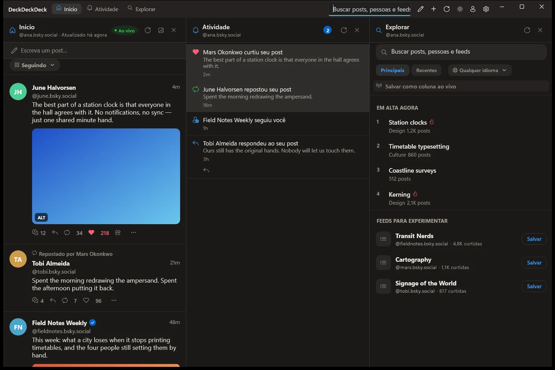Save the Transit Nerds feed
Image resolution: width=555 pixels, height=370 pixels.
tap(534, 239)
